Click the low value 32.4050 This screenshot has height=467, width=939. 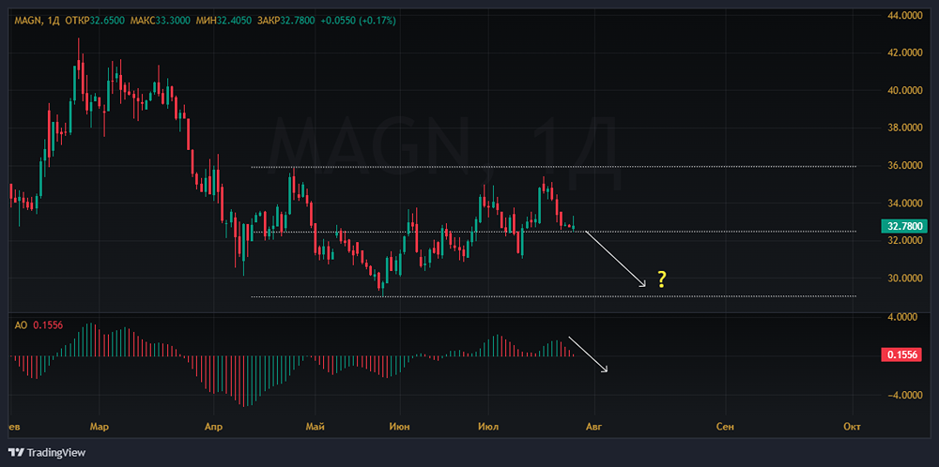click(x=234, y=21)
